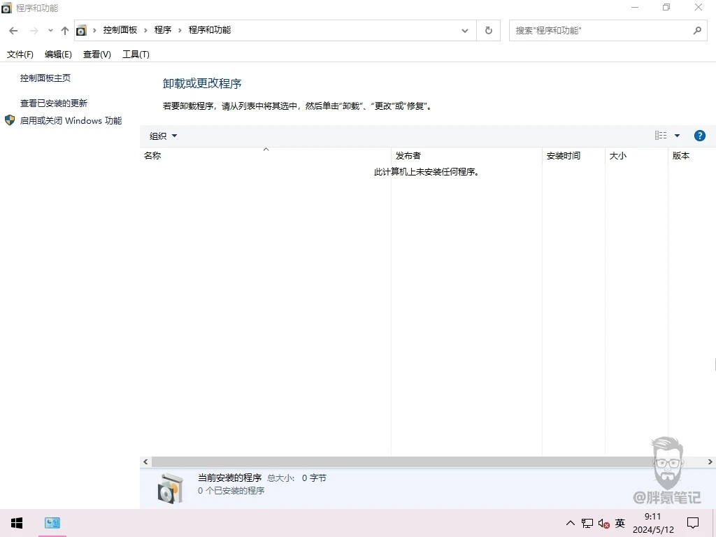This screenshot has height=537, width=716.
Task: Sort by the 发布者 column header
Action: pos(466,156)
